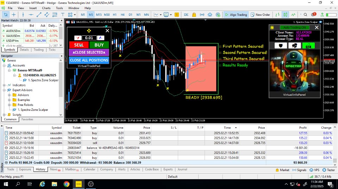Open the chart templates dropdown arrow

pos(171,15)
